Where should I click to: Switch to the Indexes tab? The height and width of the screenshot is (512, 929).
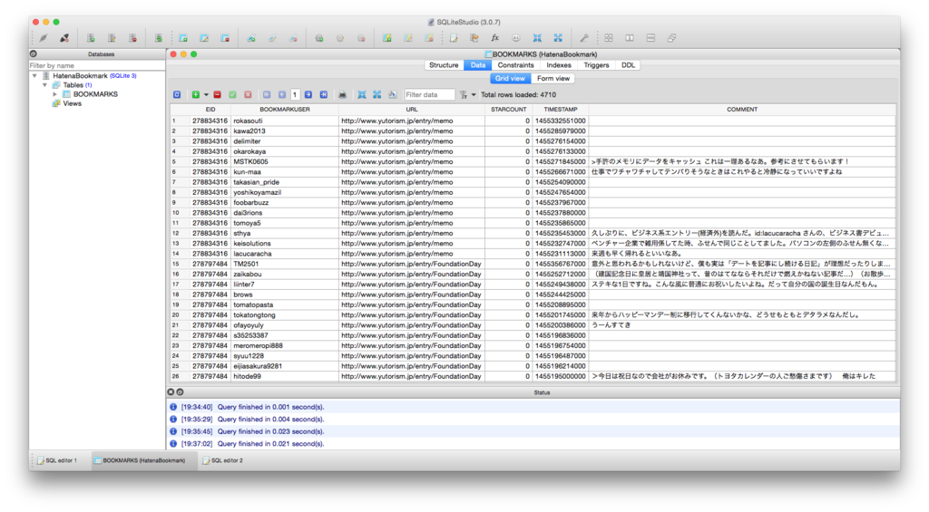559,65
